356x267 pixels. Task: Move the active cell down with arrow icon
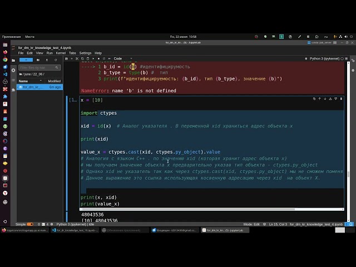[325, 99]
